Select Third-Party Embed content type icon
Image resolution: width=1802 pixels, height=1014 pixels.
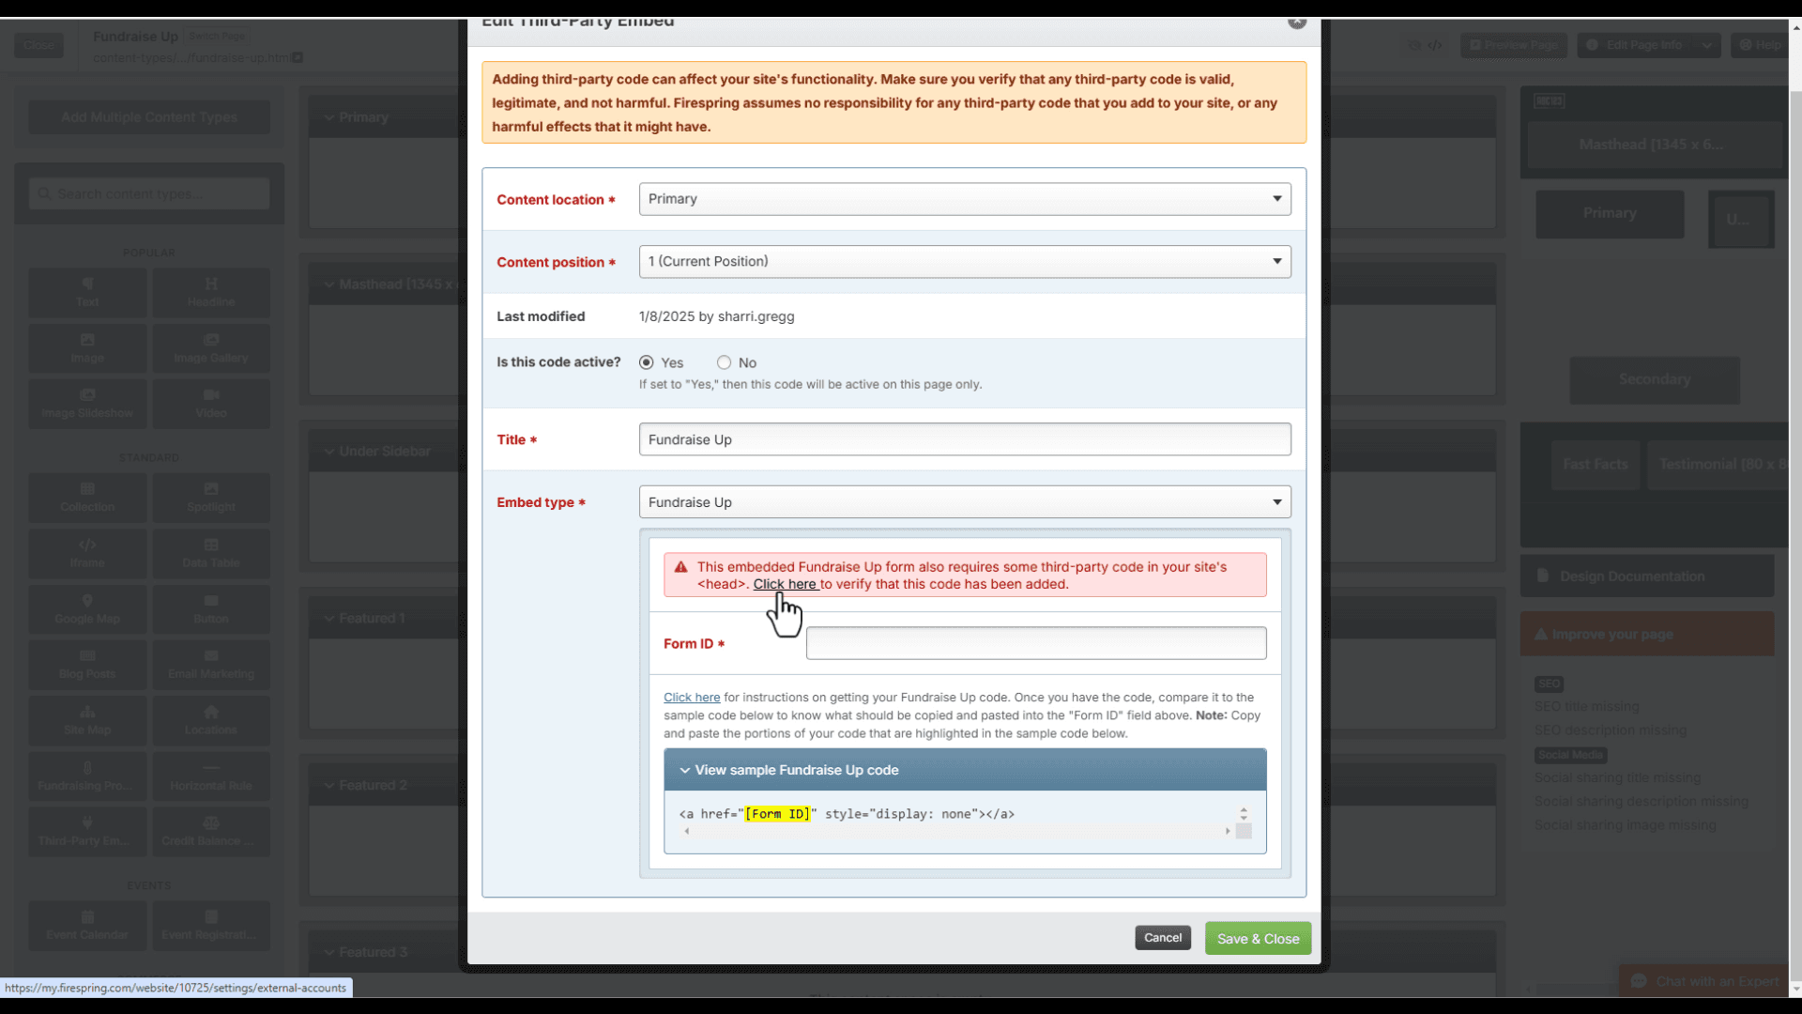coord(87,832)
